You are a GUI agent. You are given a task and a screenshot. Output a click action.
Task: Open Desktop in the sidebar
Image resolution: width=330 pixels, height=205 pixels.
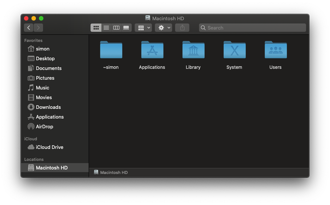tap(55, 58)
